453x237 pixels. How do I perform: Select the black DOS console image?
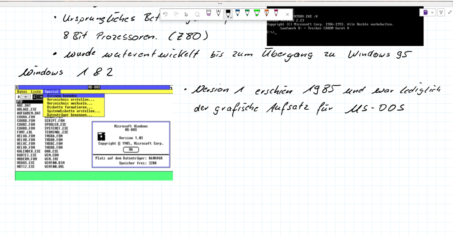(x=345, y=26)
